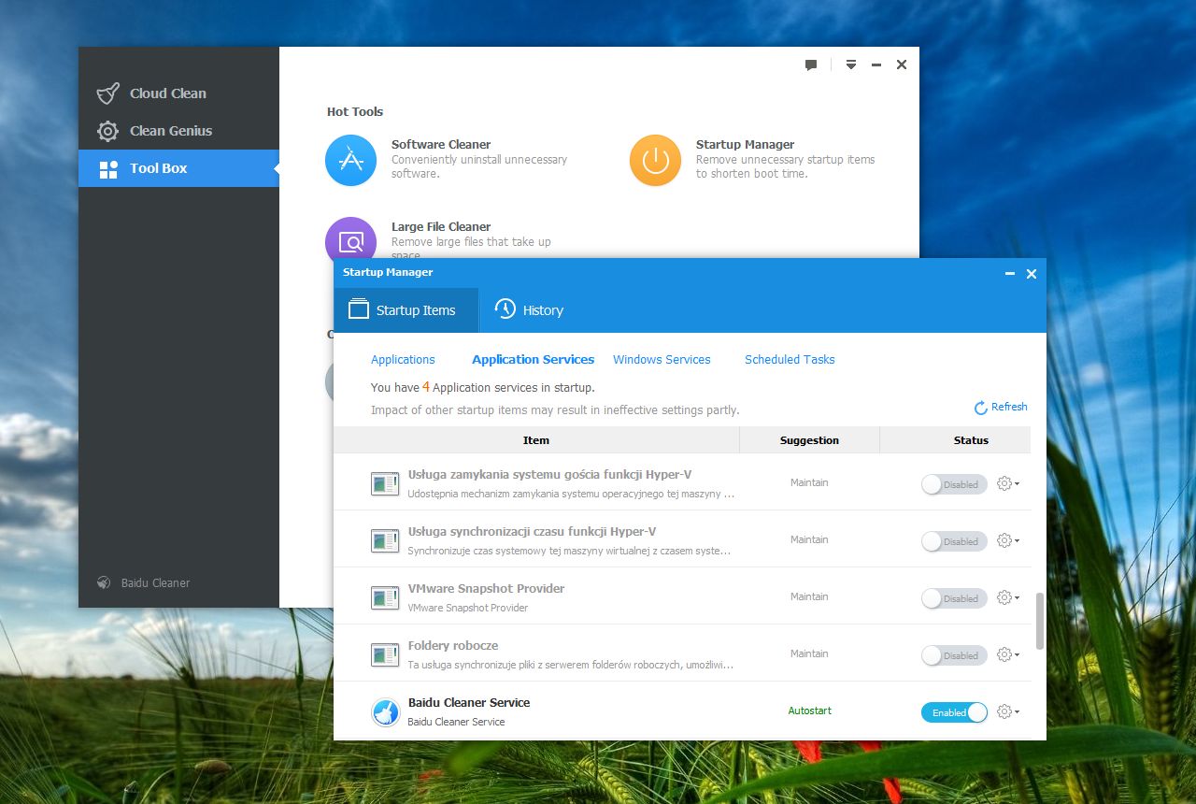Click the VMware Snapshot Provider service icon
Viewport: 1196px width, 804px height.
385,598
